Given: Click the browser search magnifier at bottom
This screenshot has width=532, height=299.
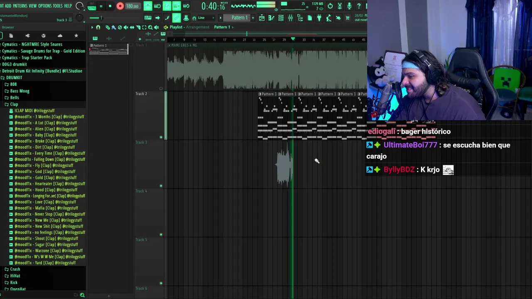Looking at the screenshot, I should pos(82,295).
